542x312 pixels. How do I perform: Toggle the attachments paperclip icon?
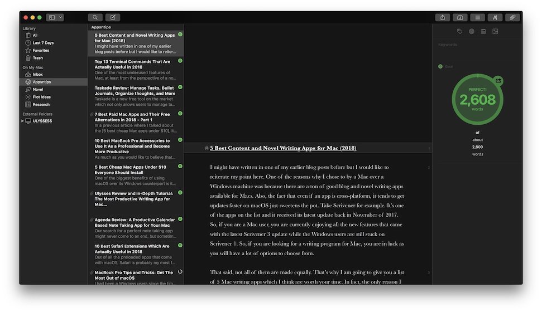(512, 17)
